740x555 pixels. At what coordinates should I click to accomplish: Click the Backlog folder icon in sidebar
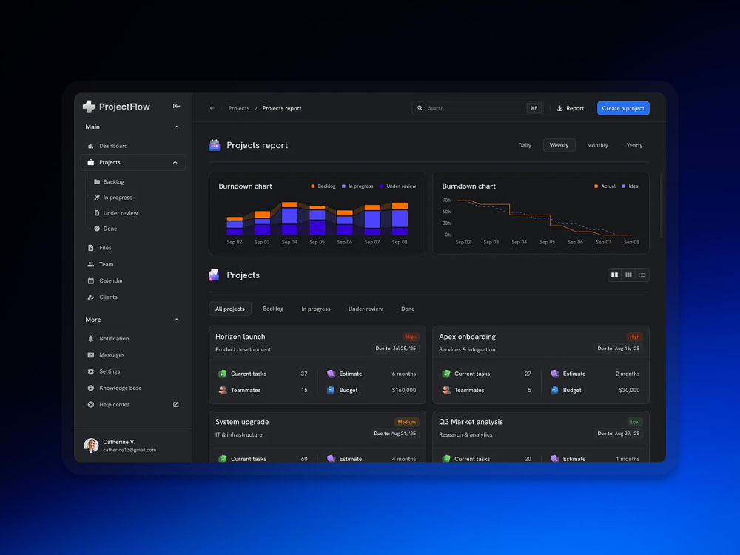point(97,182)
